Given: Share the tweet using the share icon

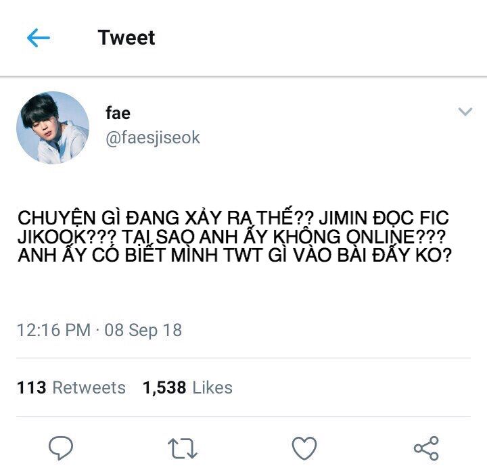Looking at the screenshot, I should coord(426,448).
